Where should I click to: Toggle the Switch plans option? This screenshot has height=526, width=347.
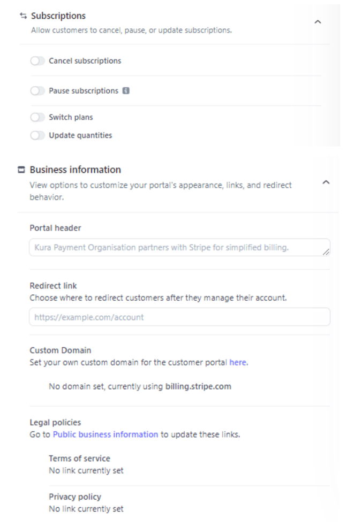(x=37, y=117)
